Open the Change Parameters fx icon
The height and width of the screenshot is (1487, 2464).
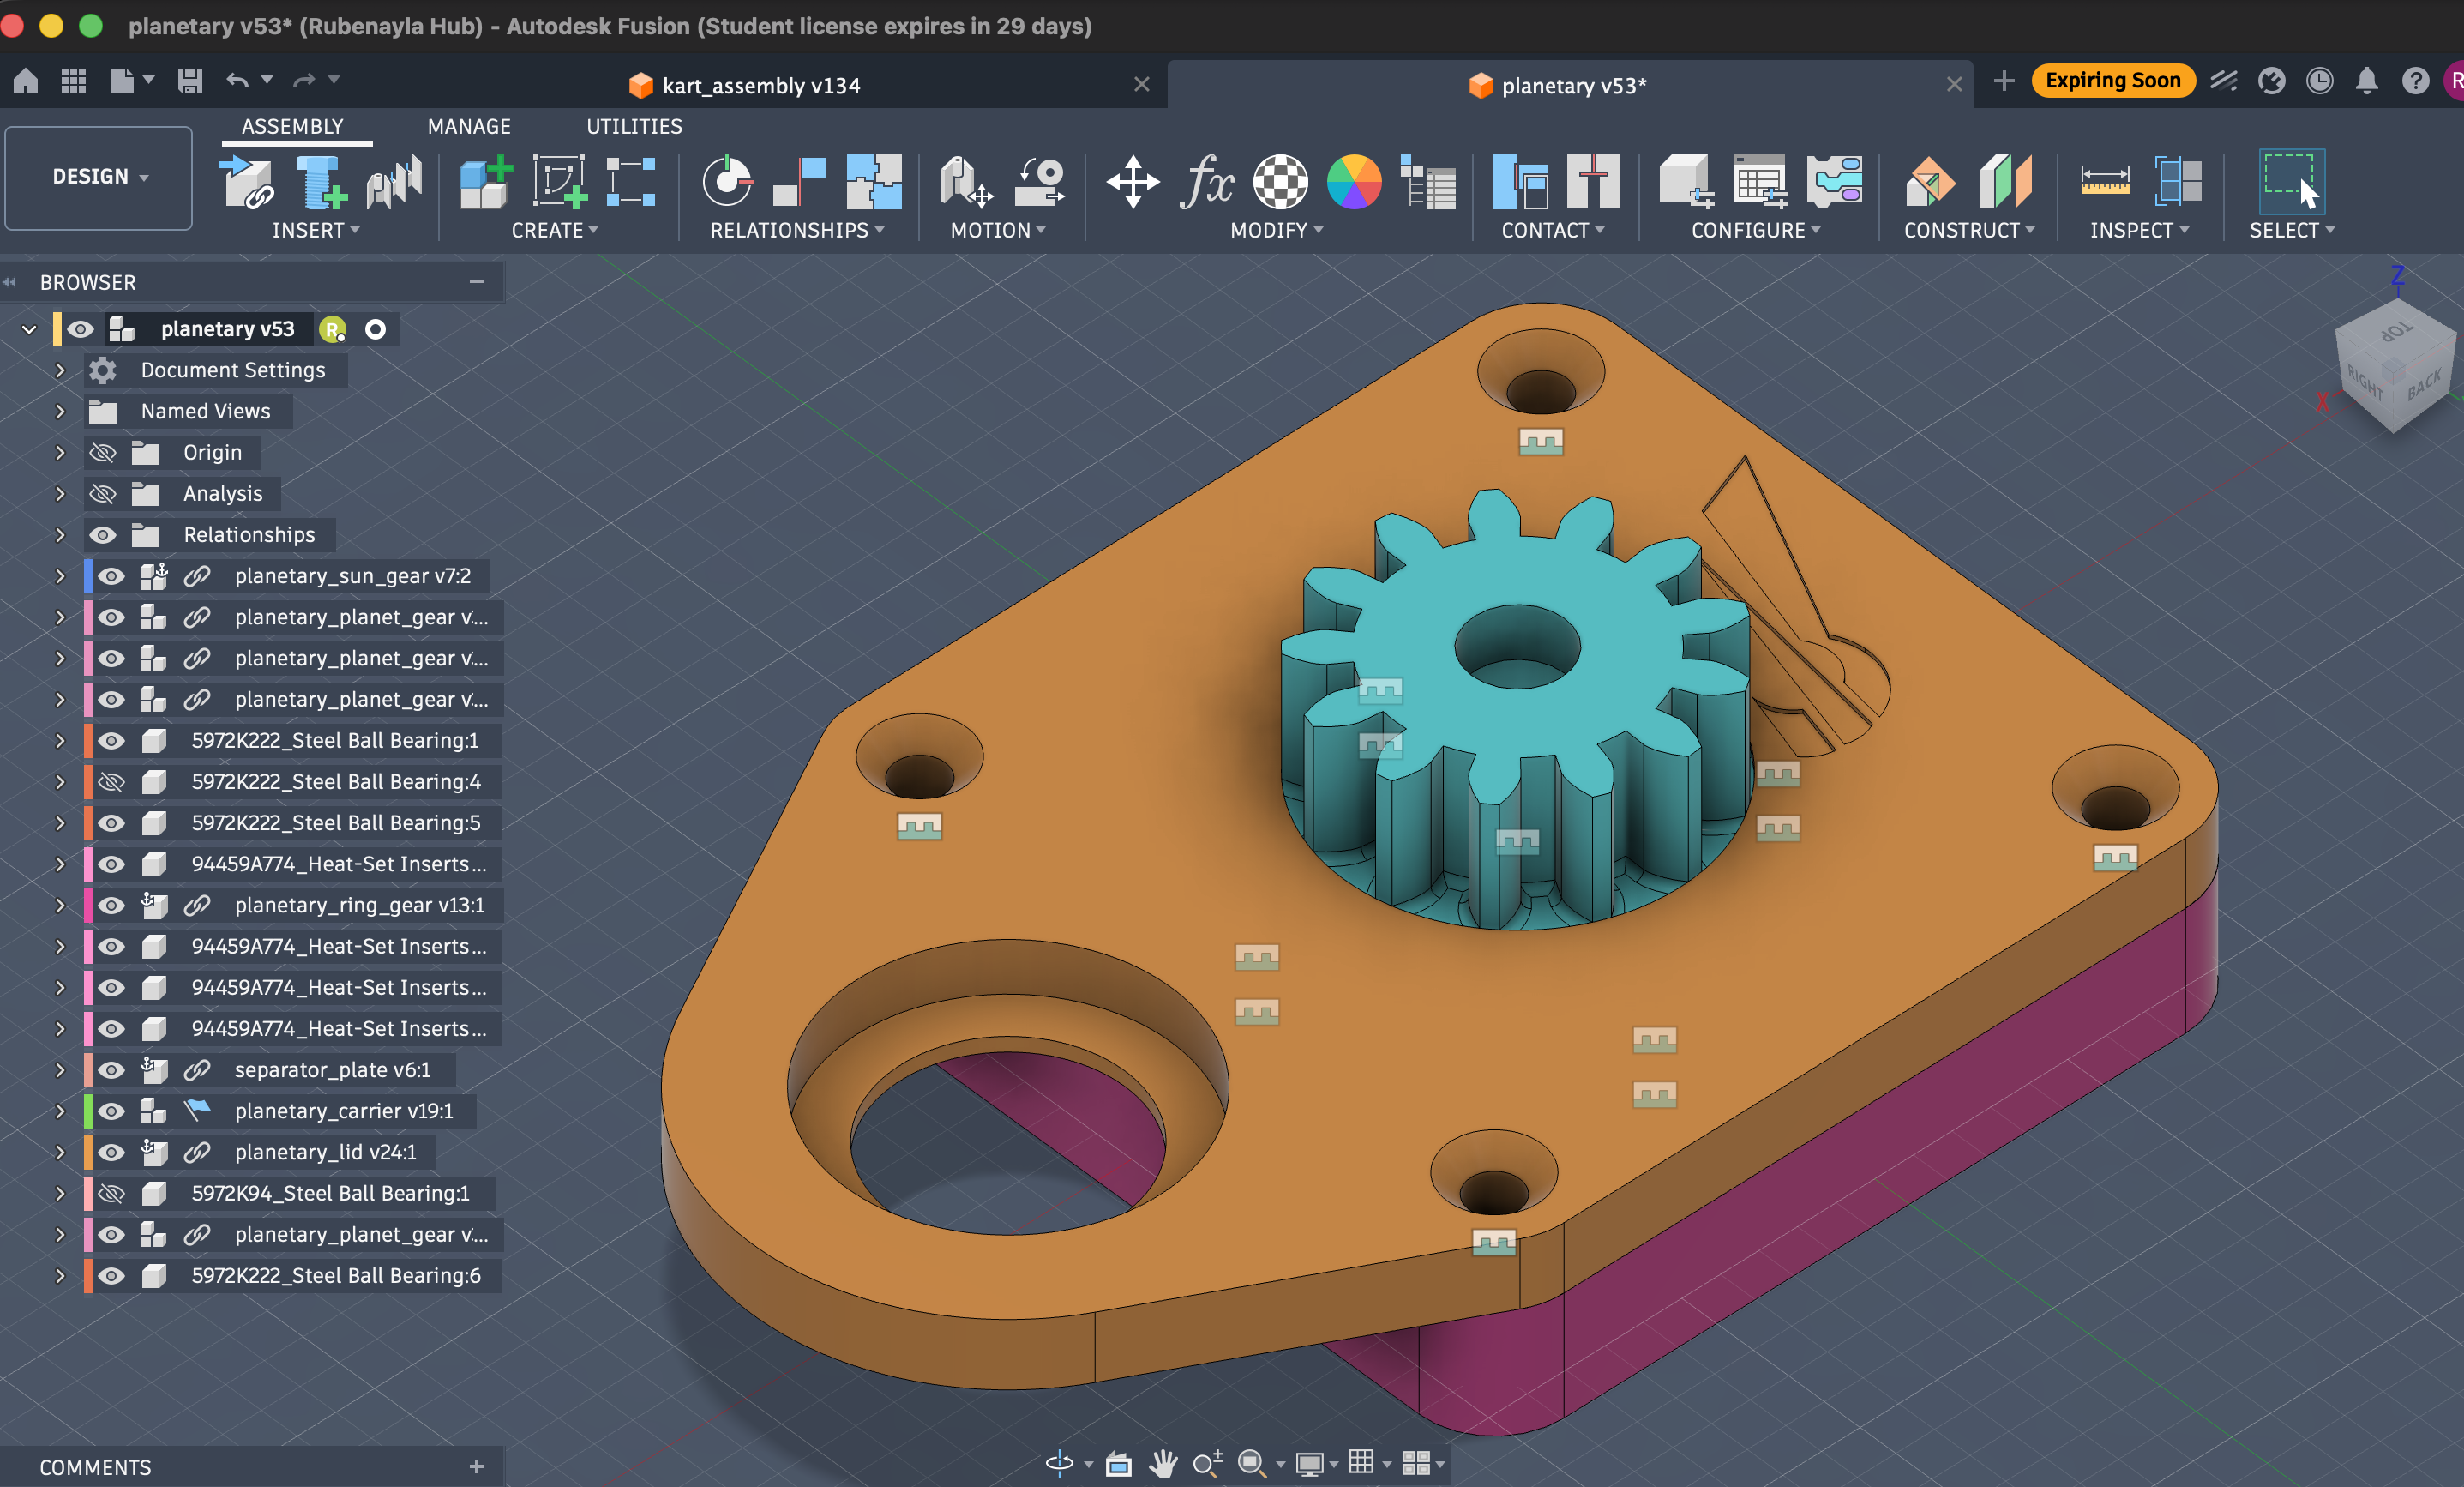1207,182
